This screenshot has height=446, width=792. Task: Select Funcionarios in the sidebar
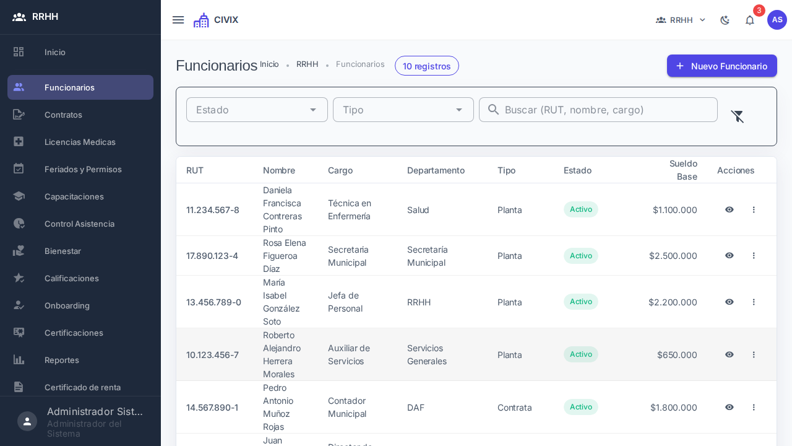click(80, 87)
